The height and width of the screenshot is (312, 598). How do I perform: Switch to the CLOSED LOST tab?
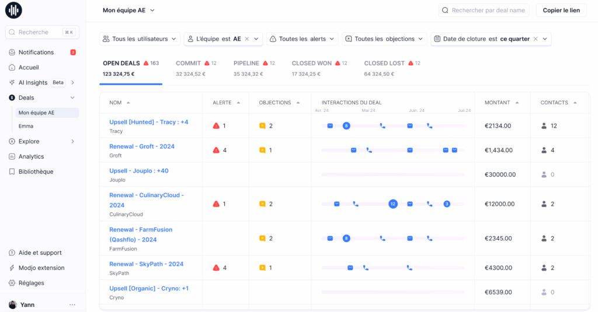point(392,69)
